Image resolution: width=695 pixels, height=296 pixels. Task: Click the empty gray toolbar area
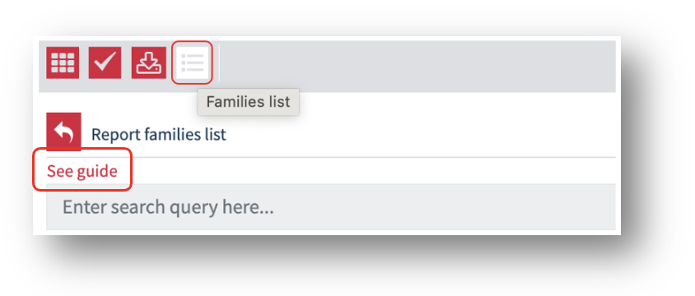[417, 67]
